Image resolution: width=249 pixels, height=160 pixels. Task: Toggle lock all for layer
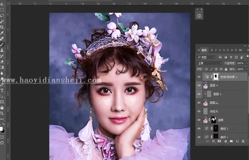pos(226,69)
